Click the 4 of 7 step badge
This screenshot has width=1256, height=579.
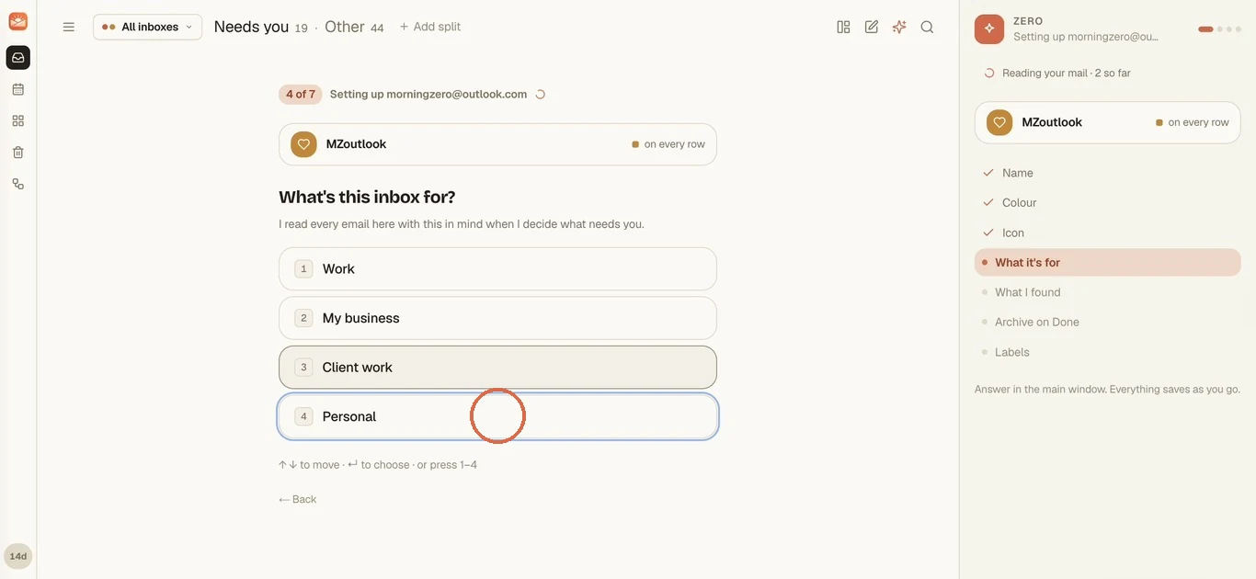[301, 94]
